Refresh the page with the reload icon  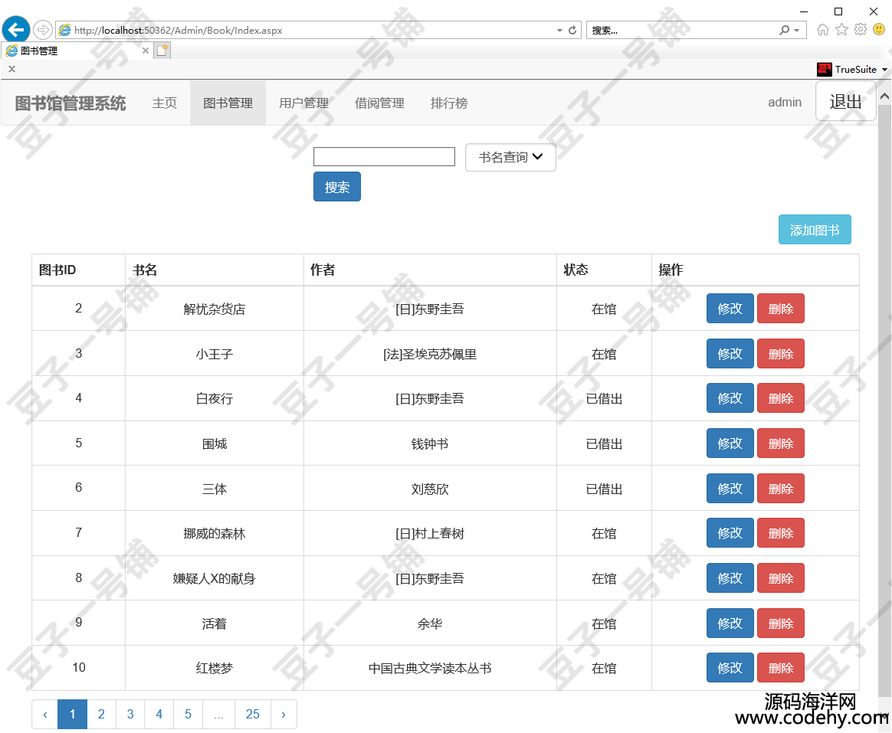(572, 31)
